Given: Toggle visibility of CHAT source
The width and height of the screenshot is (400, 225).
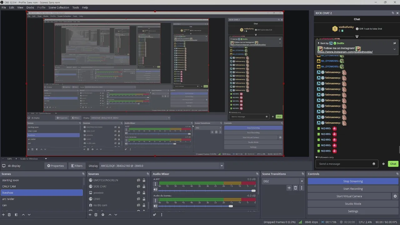Looking at the screenshot, I should (138, 199).
